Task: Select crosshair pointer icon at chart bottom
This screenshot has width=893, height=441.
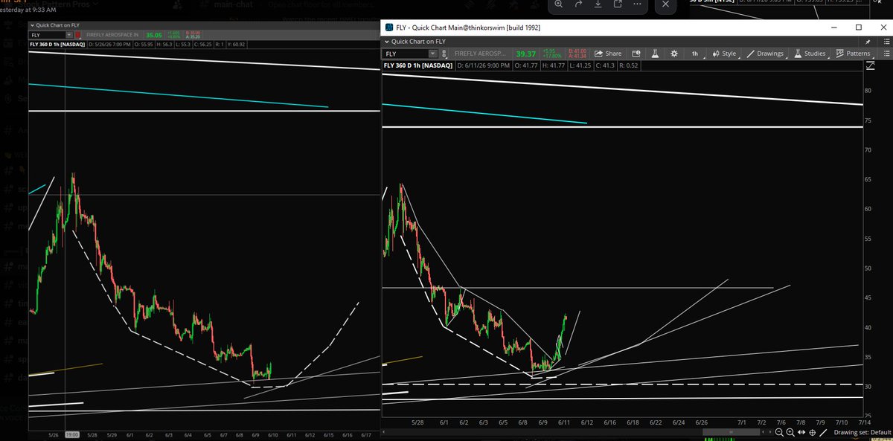Action: 813,432
